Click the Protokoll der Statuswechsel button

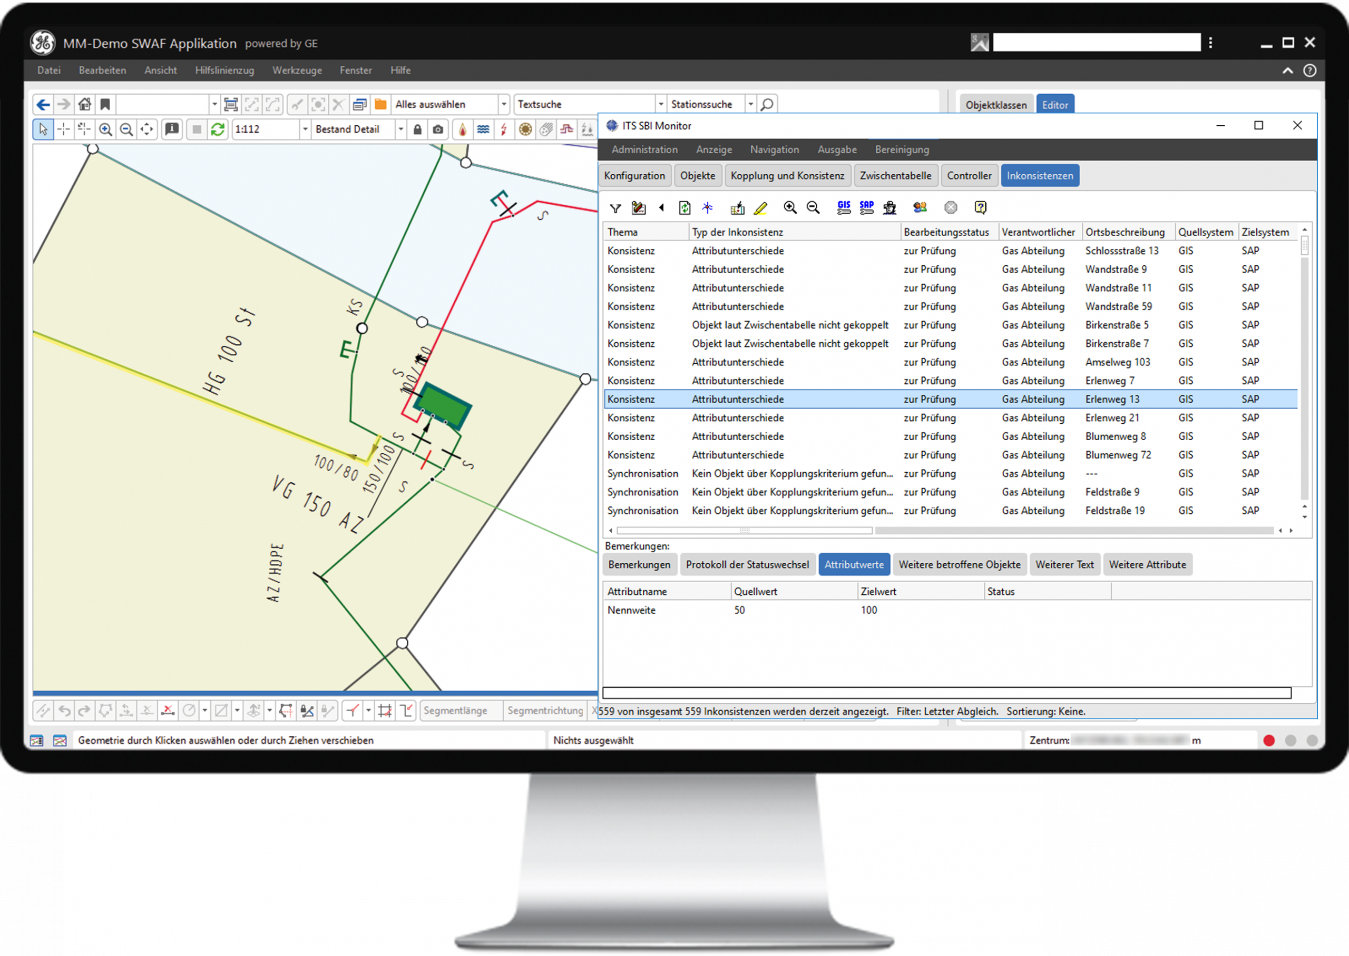[x=747, y=564]
